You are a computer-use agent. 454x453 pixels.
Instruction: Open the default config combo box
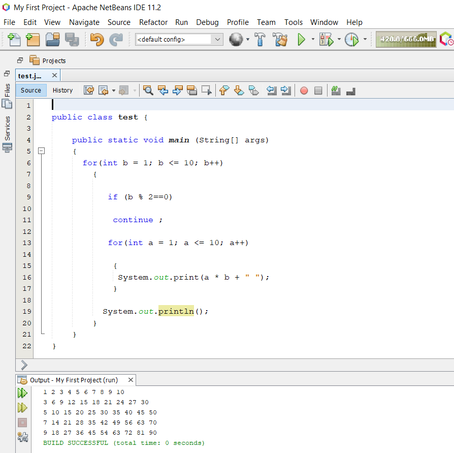pyautogui.click(x=179, y=40)
